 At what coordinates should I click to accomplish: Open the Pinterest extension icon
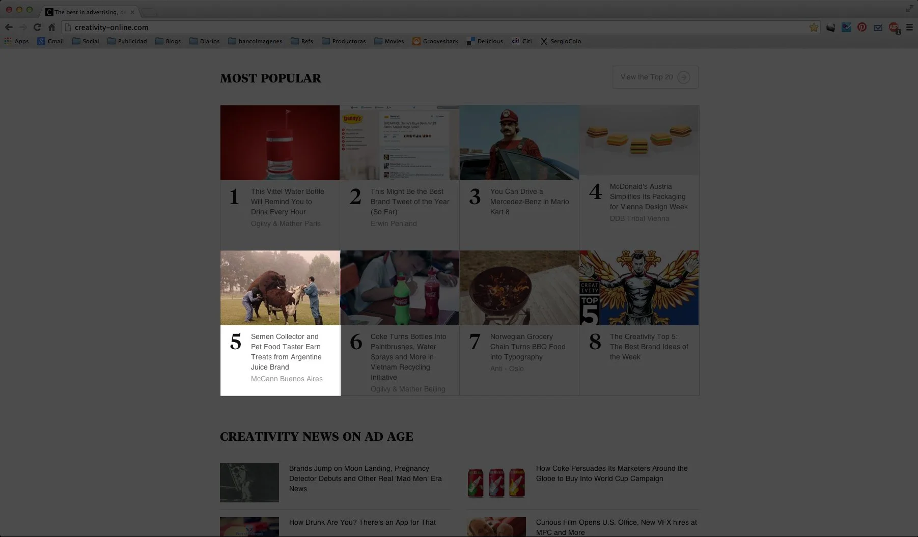click(x=862, y=27)
